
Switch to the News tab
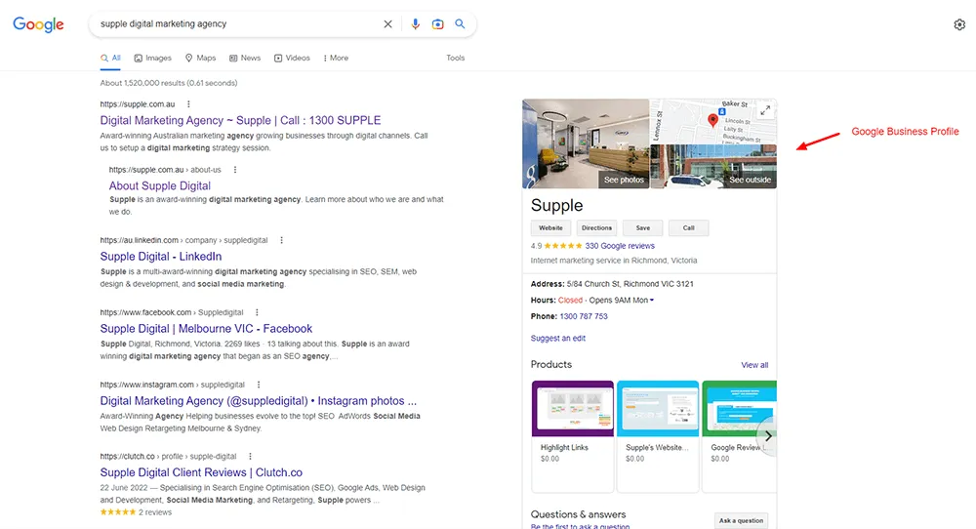coord(245,58)
